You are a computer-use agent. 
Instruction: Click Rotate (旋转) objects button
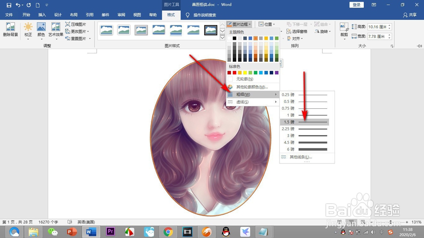pyautogui.click(x=322, y=31)
